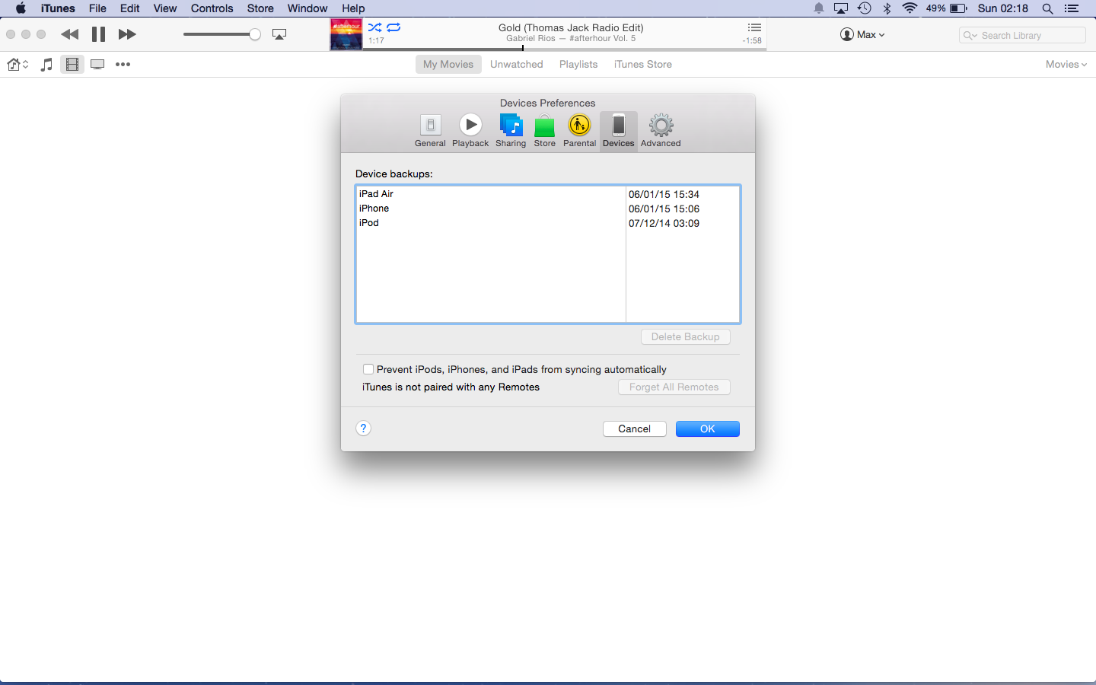Screen dimensions: 1096x685
Task: Skip to next track with fast-forward button
Action: tap(127, 34)
